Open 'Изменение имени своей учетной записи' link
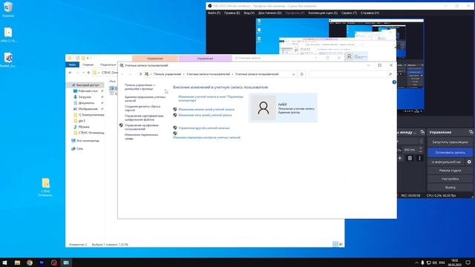 (x=206, y=109)
